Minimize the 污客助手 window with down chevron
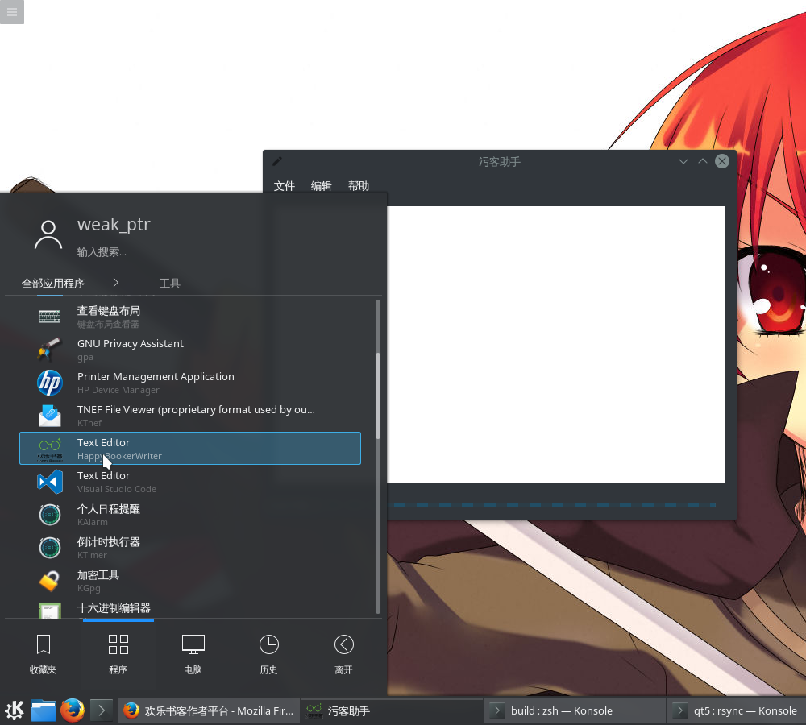806x725 pixels. pyautogui.click(x=683, y=161)
